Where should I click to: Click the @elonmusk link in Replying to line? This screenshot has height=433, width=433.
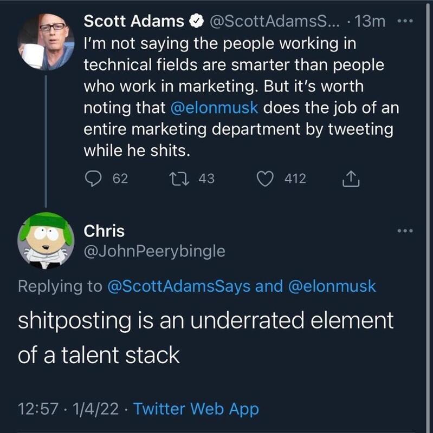331,286
